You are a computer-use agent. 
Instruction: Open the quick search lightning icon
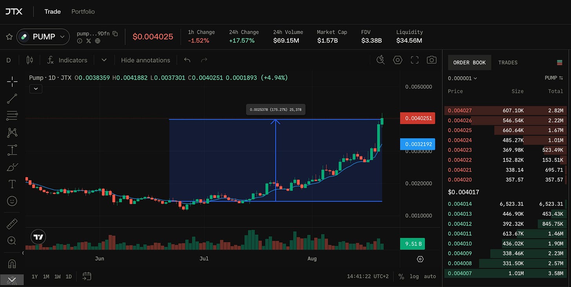pos(380,60)
